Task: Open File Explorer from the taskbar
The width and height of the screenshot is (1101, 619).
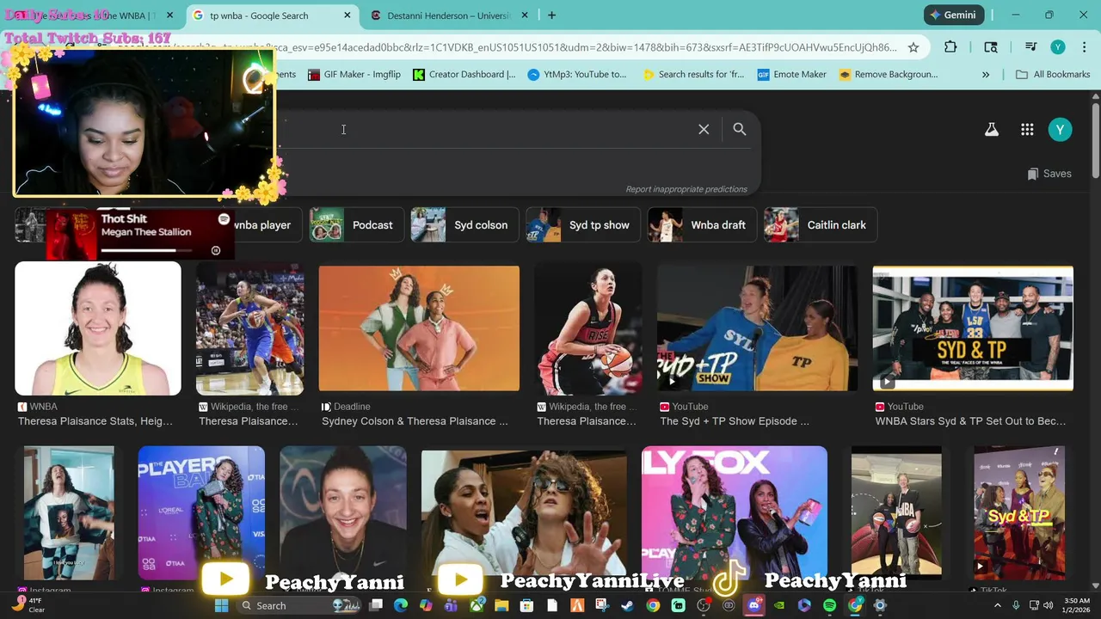Action: (501, 605)
